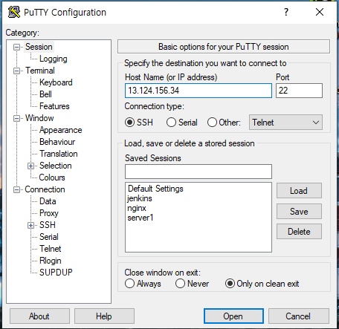The width and height of the screenshot is (339, 329).
Task: Click the Save session button
Action: 299,212
